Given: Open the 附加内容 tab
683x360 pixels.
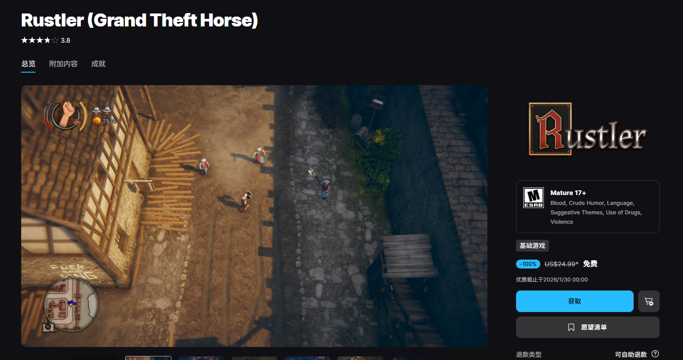Looking at the screenshot, I should pos(63,64).
